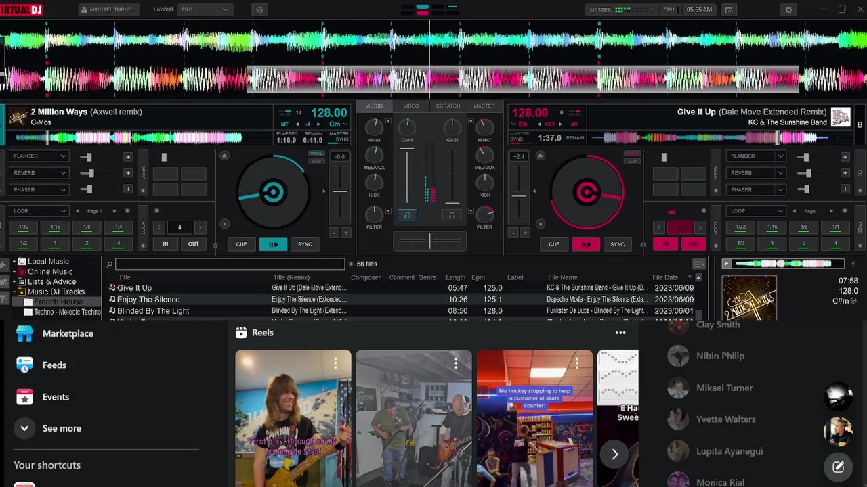Trigger 1/32 loop pad on left deck
Screen dimensions: 867x487
tap(24, 227)
